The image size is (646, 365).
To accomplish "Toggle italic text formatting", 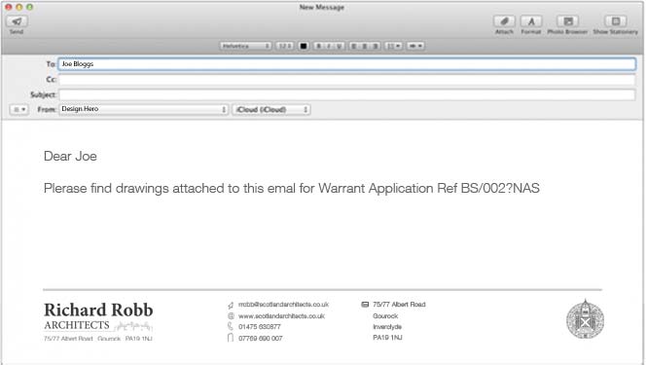I will (x=329, y=46).
